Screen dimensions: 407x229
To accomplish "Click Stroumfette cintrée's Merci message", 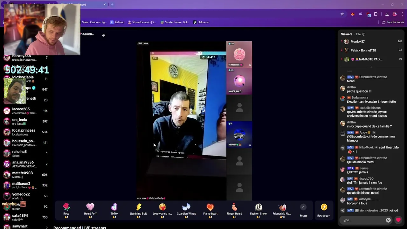I will pyautogui.click(x=351, y=81).
